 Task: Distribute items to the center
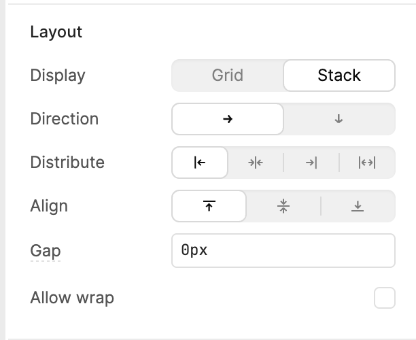point(256,163)
